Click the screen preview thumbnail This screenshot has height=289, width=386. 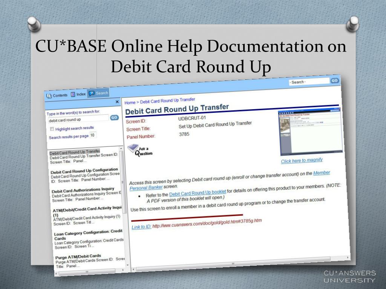pyautogui.click(x=310, y=132)
